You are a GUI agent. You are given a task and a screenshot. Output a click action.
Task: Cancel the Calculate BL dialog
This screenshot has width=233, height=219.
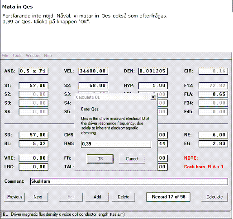[132, 159]
